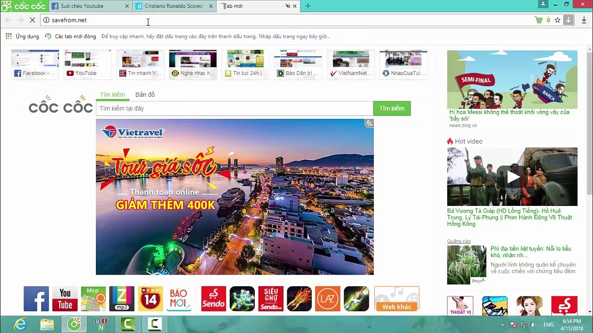Open the Map shortcut tile
Image resolution: width=593 pixels, height=333 pixels.
pyautogui.click(x=93, y=299)
